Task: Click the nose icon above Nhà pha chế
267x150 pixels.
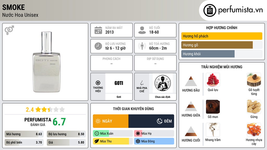Action: pos(142,83)
